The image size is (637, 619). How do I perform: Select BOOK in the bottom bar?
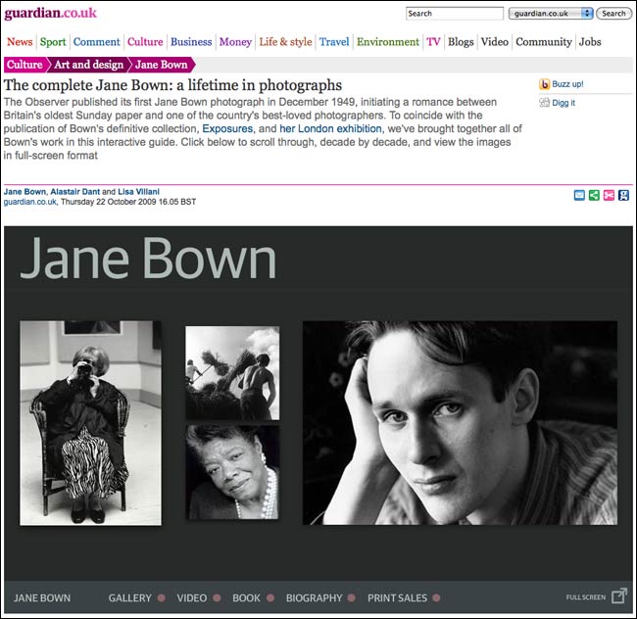246,597
